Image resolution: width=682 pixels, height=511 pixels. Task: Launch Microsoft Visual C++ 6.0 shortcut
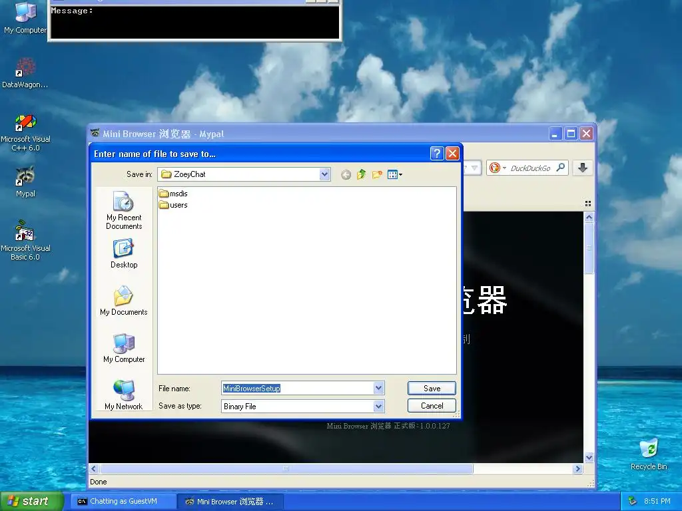[25, 132]
